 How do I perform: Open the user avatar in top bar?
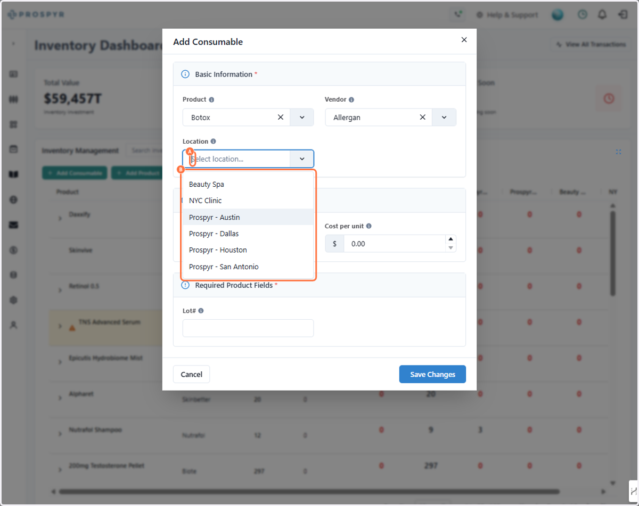pyautogui.click(x=558, y=15)
